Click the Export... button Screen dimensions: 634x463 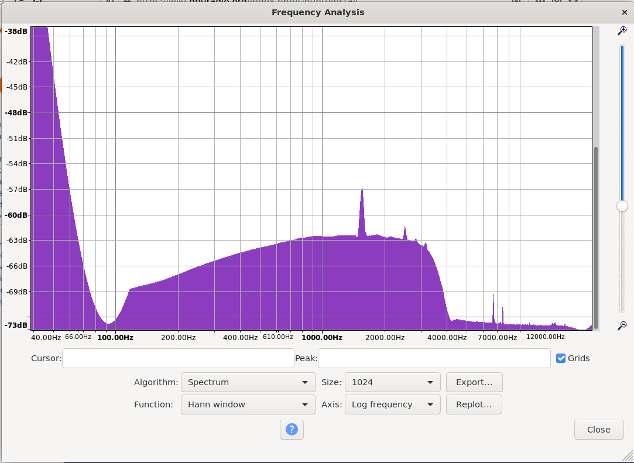point(474,382)
